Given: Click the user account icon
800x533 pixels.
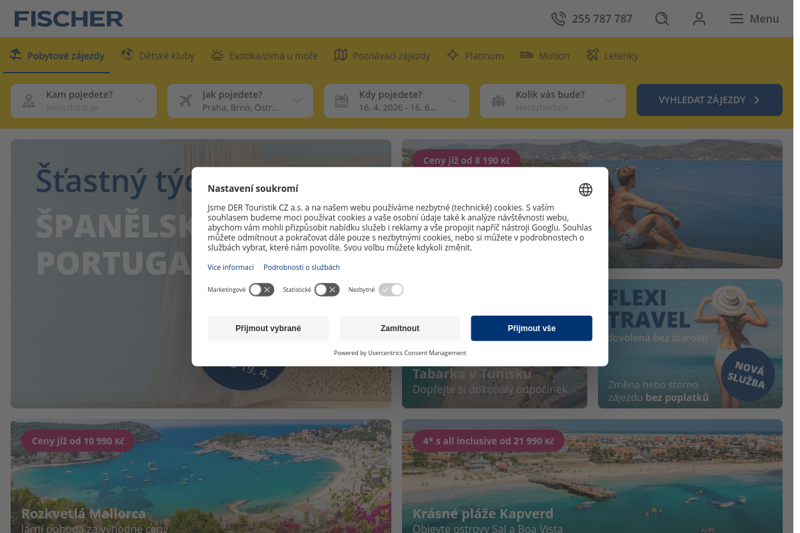Looking at the screenshot, I should (x=699, y=19).
